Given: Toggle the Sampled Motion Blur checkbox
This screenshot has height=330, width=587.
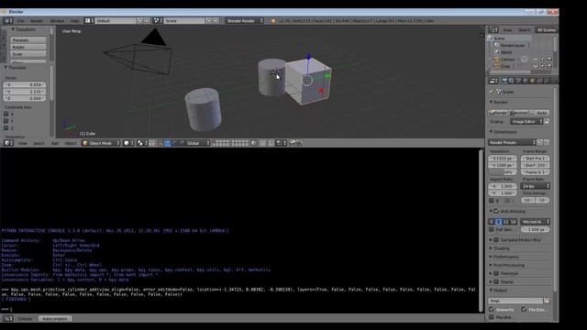Looking at the screenshot, I should [x=496, y=240].
